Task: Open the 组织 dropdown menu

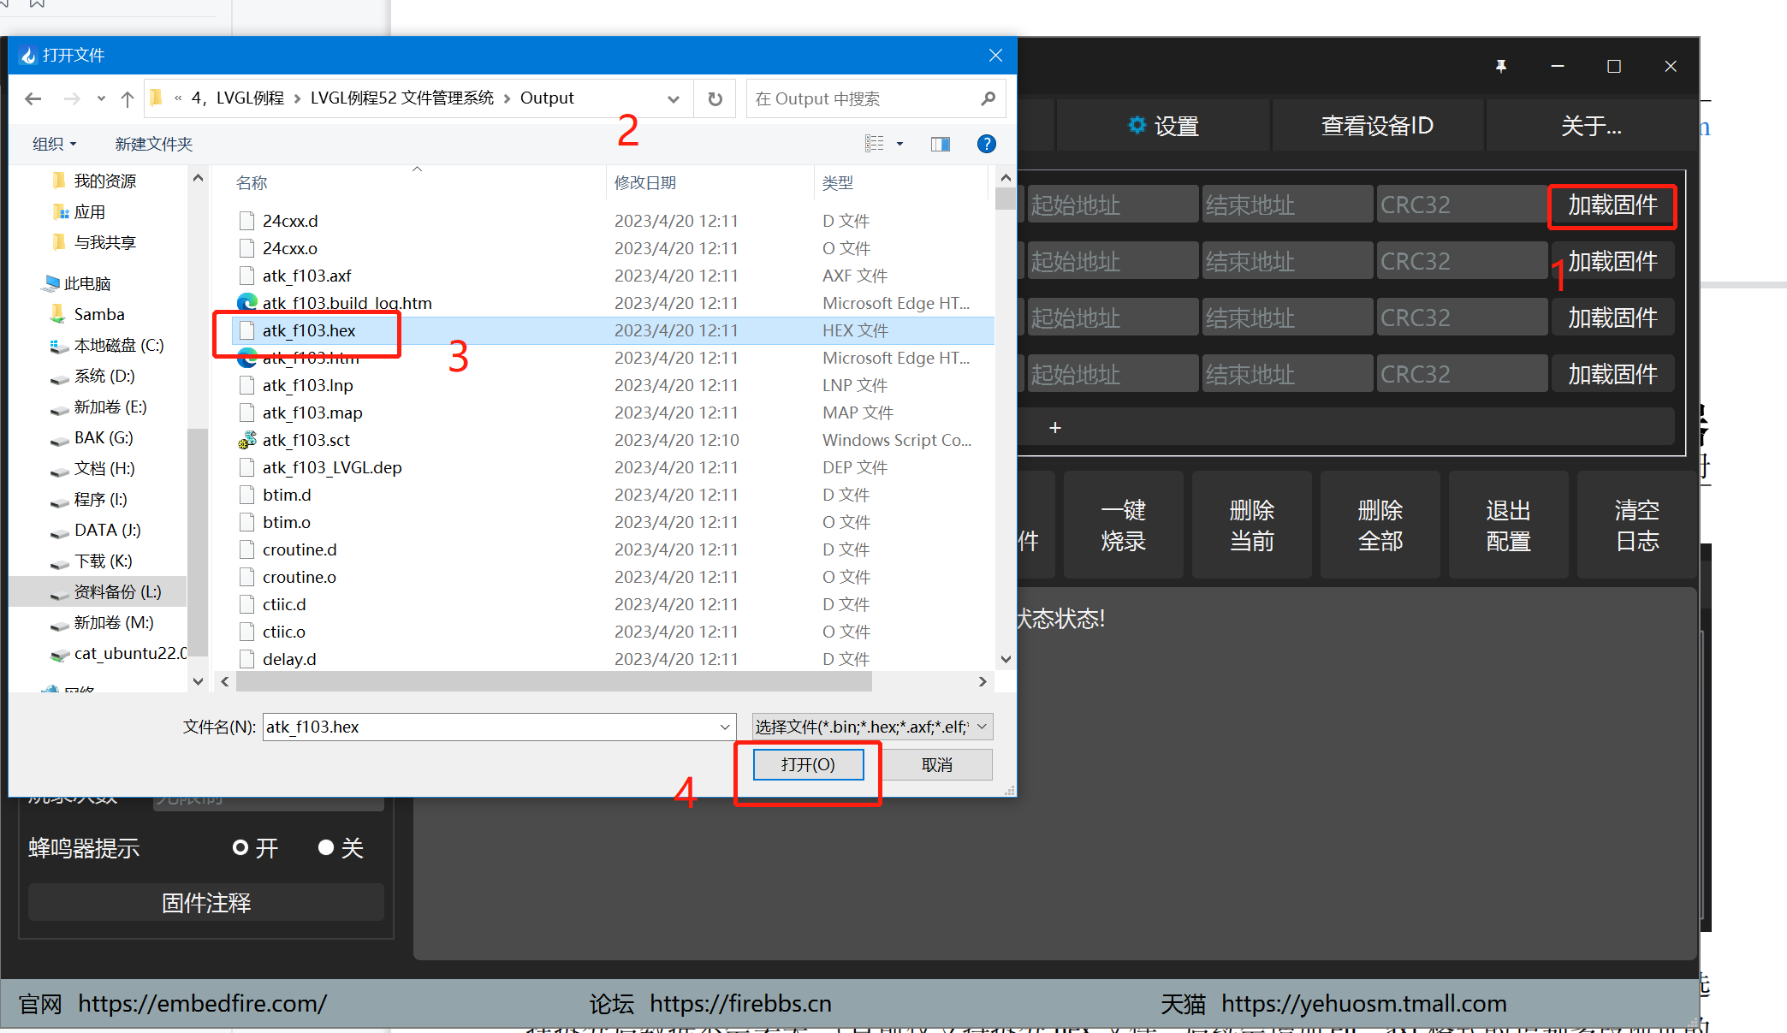Action: pyautogui.click(x=54, y=144)
